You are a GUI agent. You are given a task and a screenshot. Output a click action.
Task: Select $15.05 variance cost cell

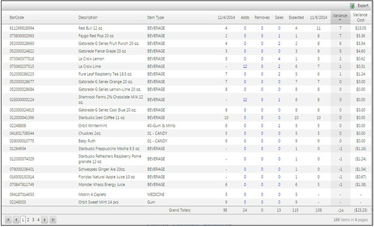(361, 28)
